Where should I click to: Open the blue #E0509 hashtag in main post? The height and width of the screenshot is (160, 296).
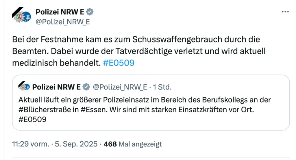[x=119, y=63]
